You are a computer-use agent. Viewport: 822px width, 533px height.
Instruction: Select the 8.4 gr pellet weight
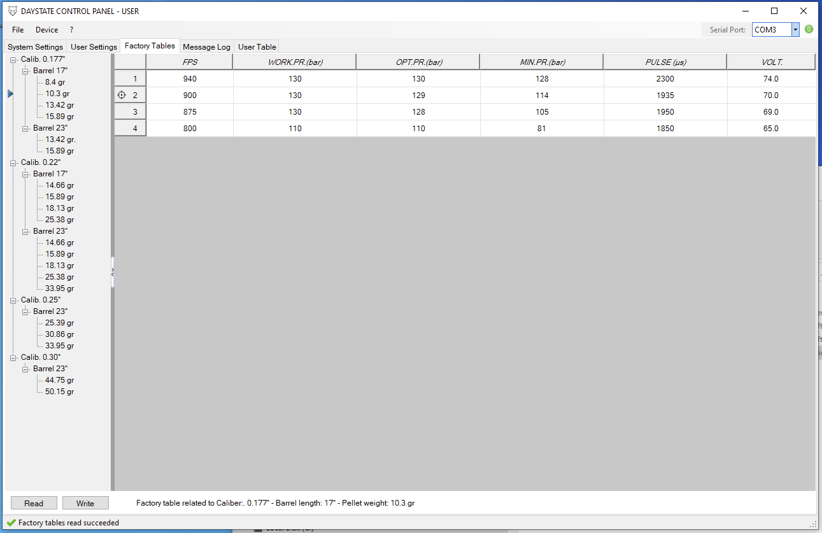(55, 82)
